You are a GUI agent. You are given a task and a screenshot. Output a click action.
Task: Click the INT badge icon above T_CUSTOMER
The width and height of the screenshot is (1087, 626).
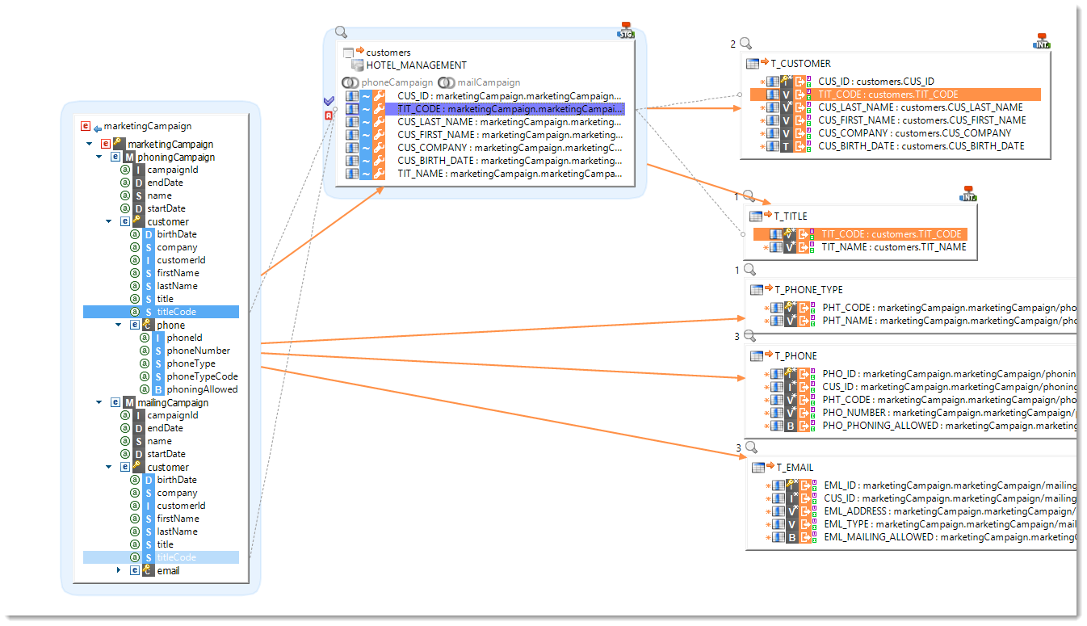tap(1041, 41)
